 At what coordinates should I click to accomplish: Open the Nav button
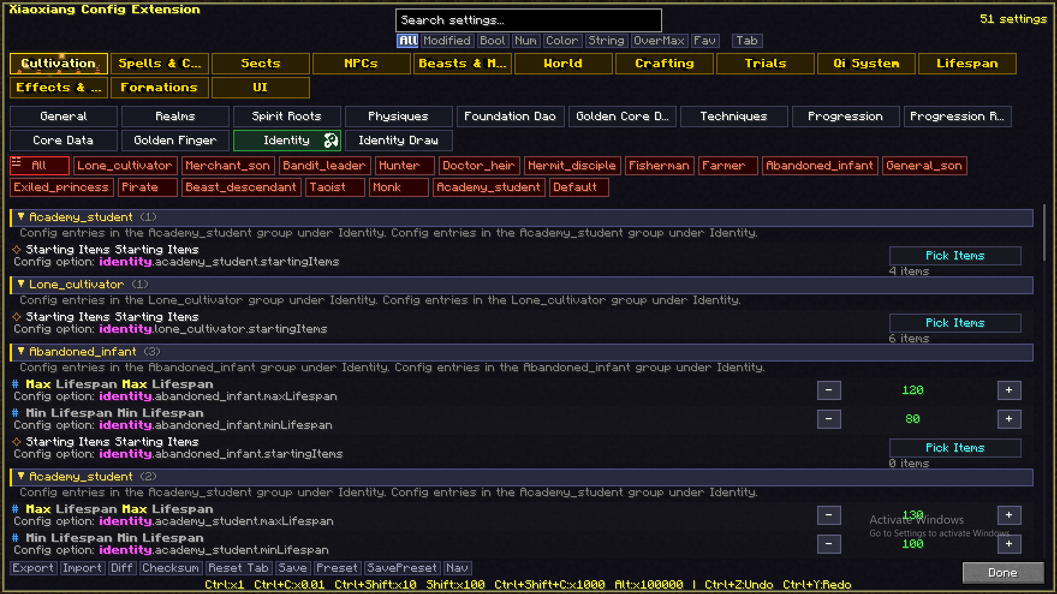pyautogui.click(x=457, y=568)
